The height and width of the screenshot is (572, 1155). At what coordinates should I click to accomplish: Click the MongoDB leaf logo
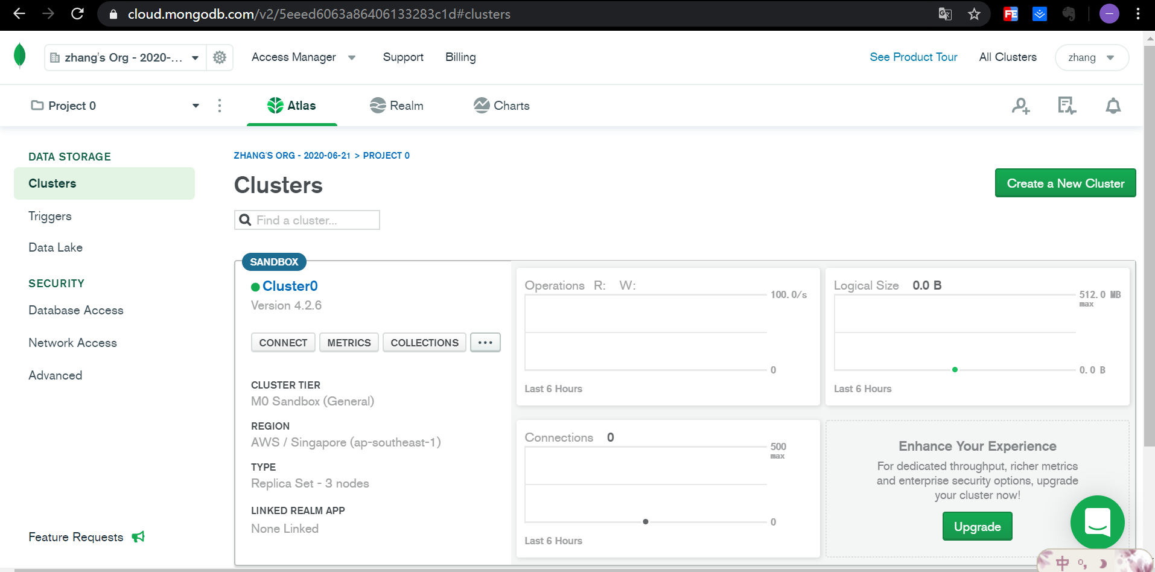(x=20, y=56)
